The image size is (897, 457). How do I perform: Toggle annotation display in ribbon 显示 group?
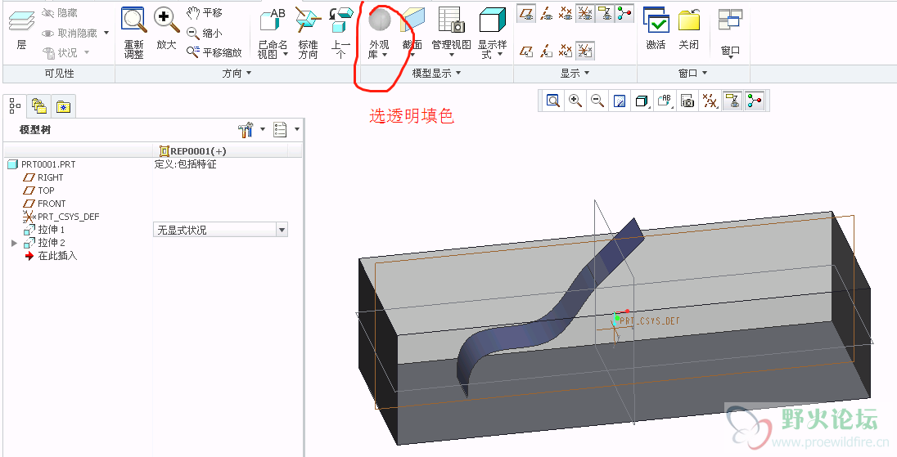[606, 13]
